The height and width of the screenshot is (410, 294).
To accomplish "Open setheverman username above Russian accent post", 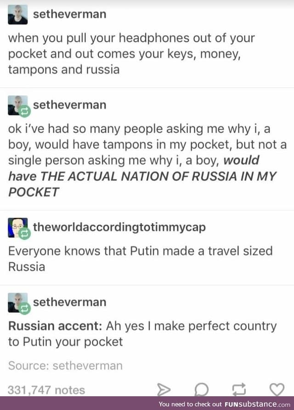I will (x=70, y=302).
